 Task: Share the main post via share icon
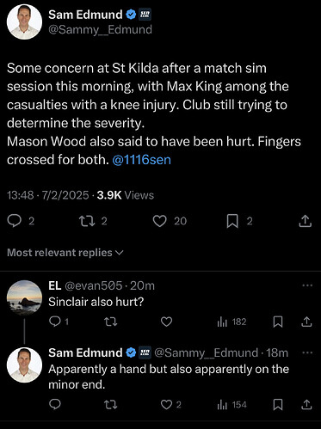[306, 221]
